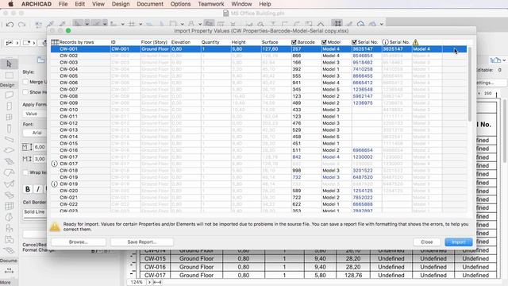Click the CW-015 cell in the background schedule
Image resolution: width=508 pixels, height=286 pixels.
coord(155,259)
